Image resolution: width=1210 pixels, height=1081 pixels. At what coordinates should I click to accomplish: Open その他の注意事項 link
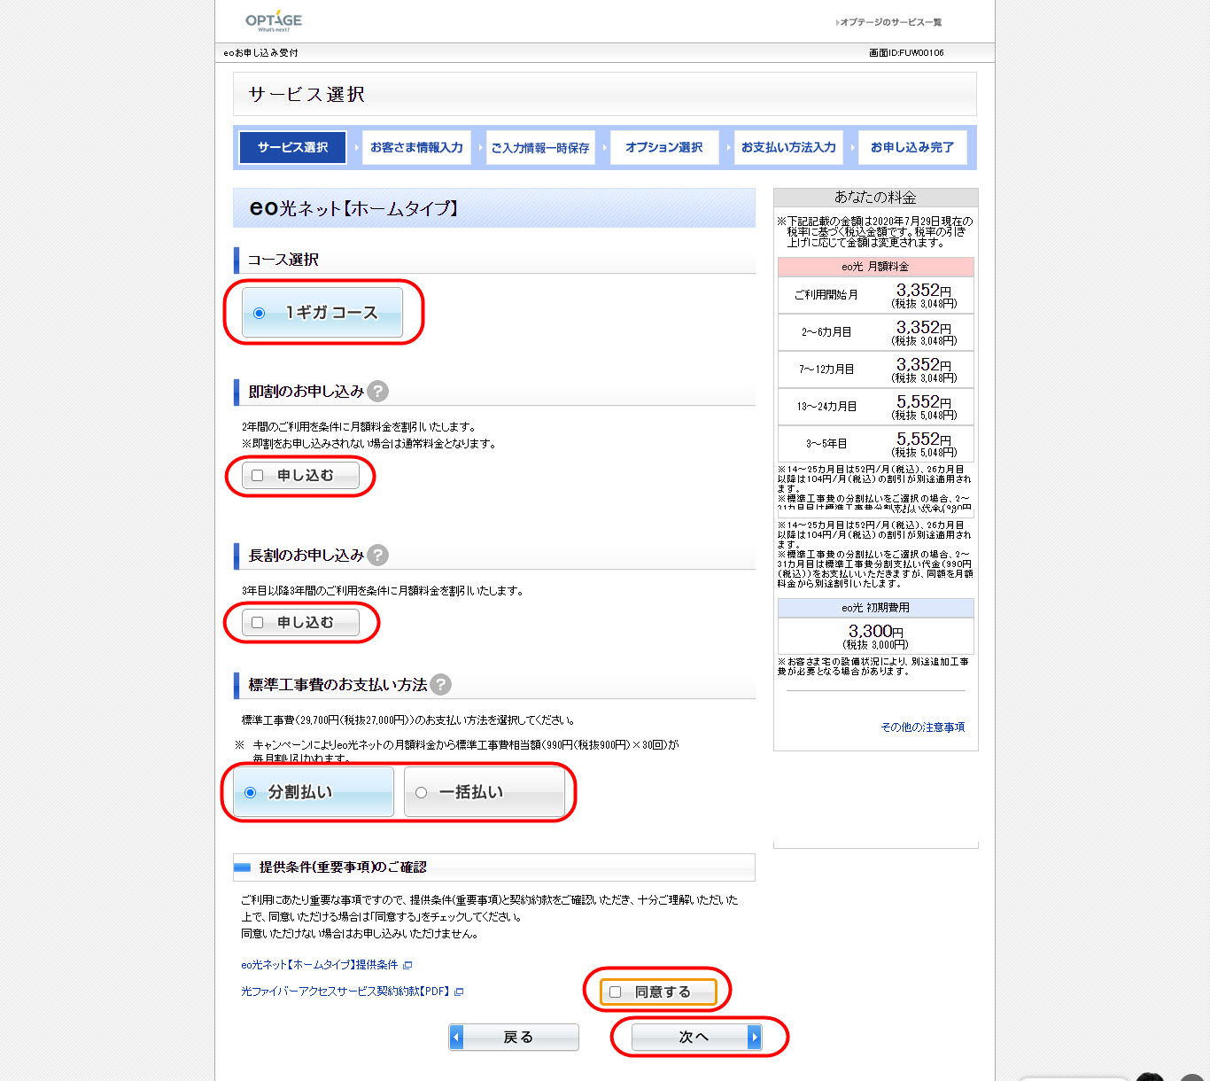pyautogui.click(x=922, y=727)
